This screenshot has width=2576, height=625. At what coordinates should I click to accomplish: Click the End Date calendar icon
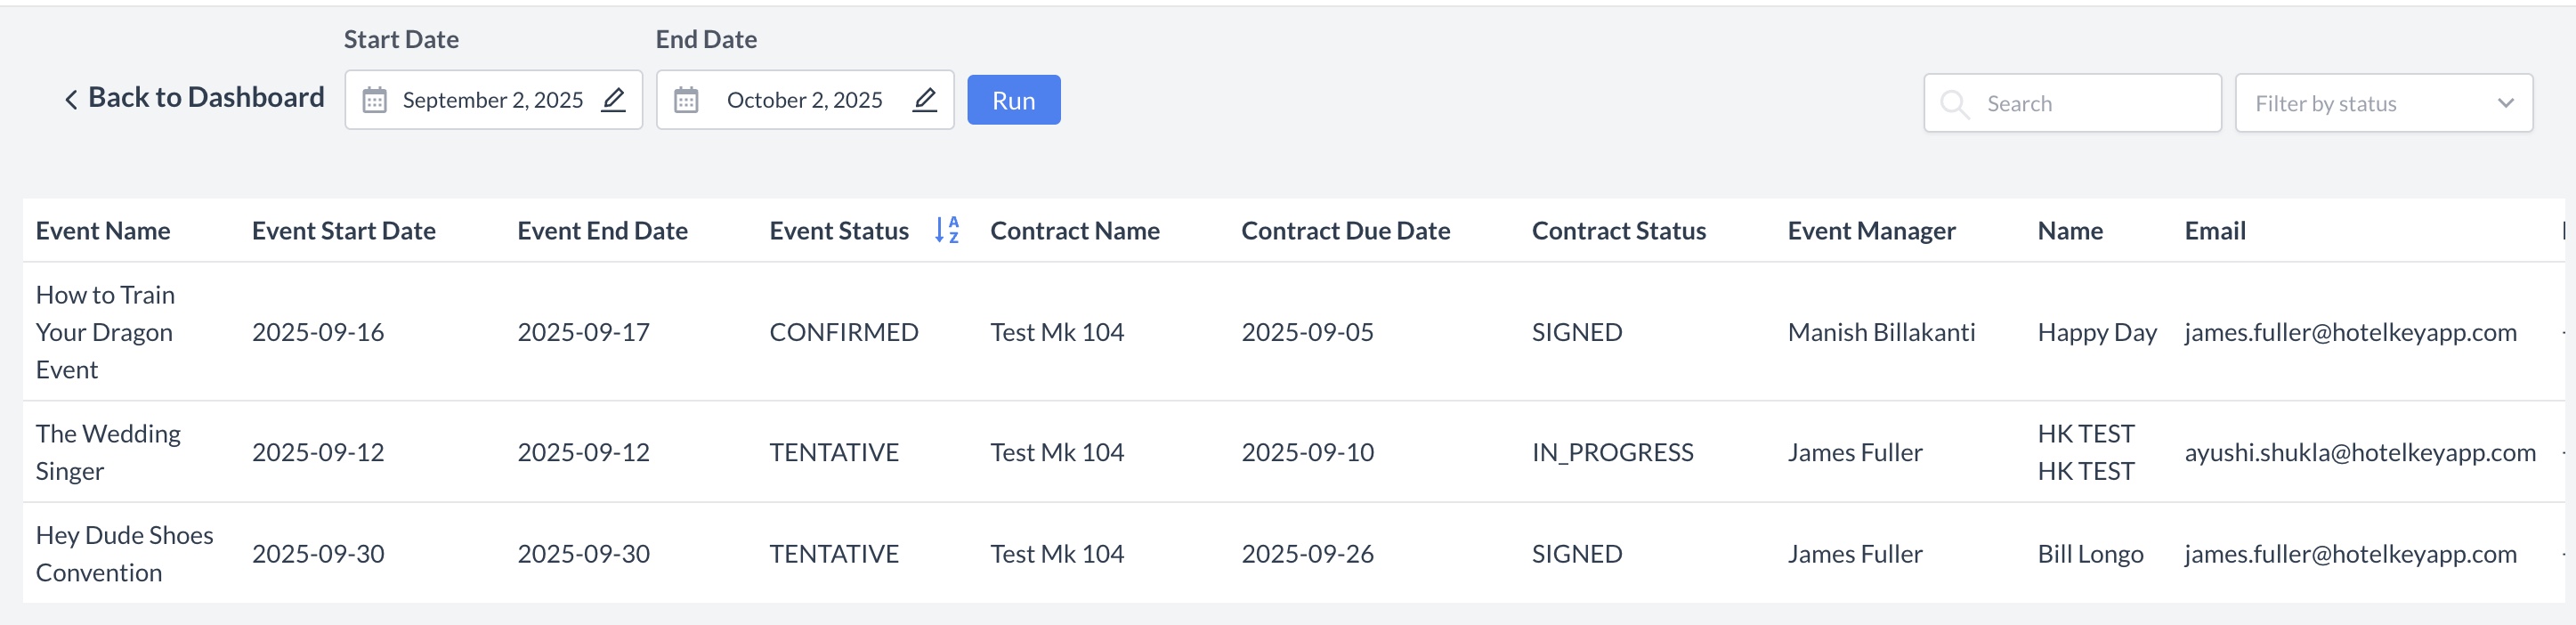pyautogui.click(x=686, y=100)
